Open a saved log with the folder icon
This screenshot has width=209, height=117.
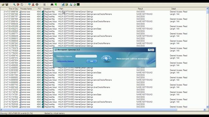3,5
